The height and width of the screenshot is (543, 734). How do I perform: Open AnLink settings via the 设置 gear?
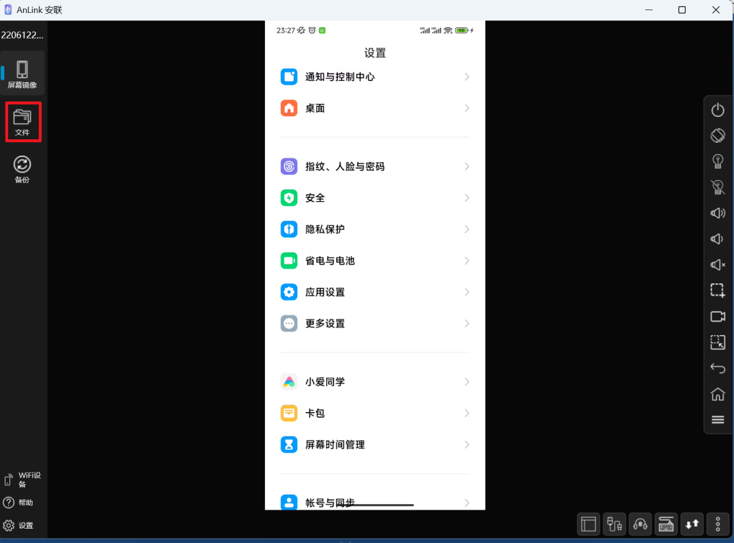(22, 525)
